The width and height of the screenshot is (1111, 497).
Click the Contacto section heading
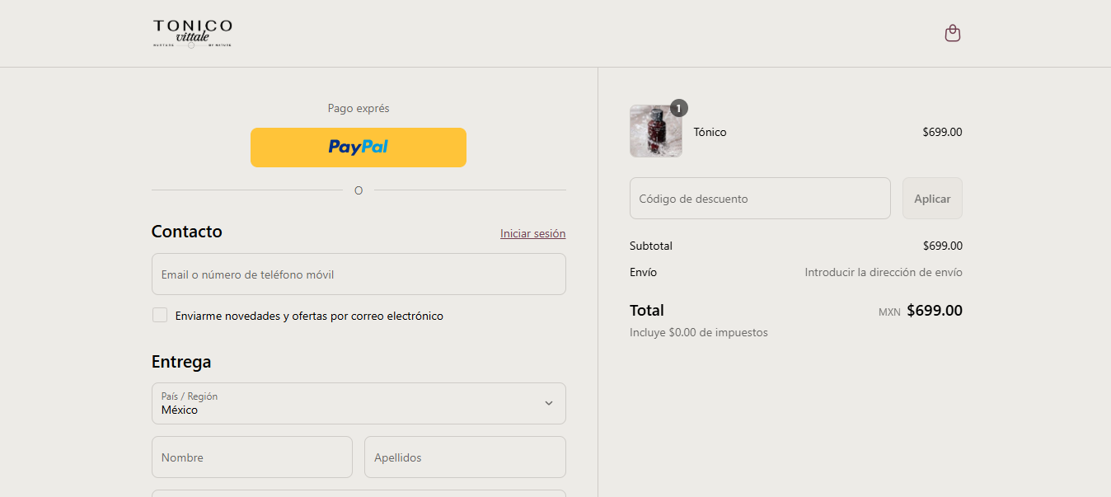[x=187, y=232]
